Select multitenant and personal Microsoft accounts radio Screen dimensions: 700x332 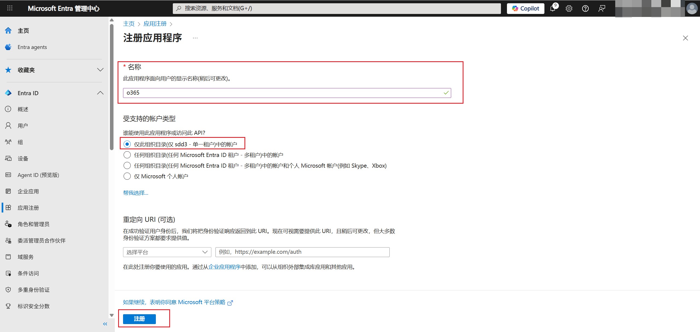pos(127,165)
